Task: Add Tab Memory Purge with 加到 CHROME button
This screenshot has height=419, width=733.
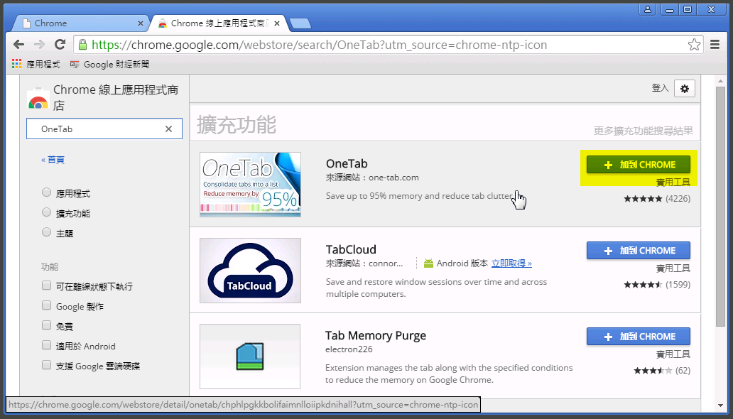Action: (x=639, y=337)
